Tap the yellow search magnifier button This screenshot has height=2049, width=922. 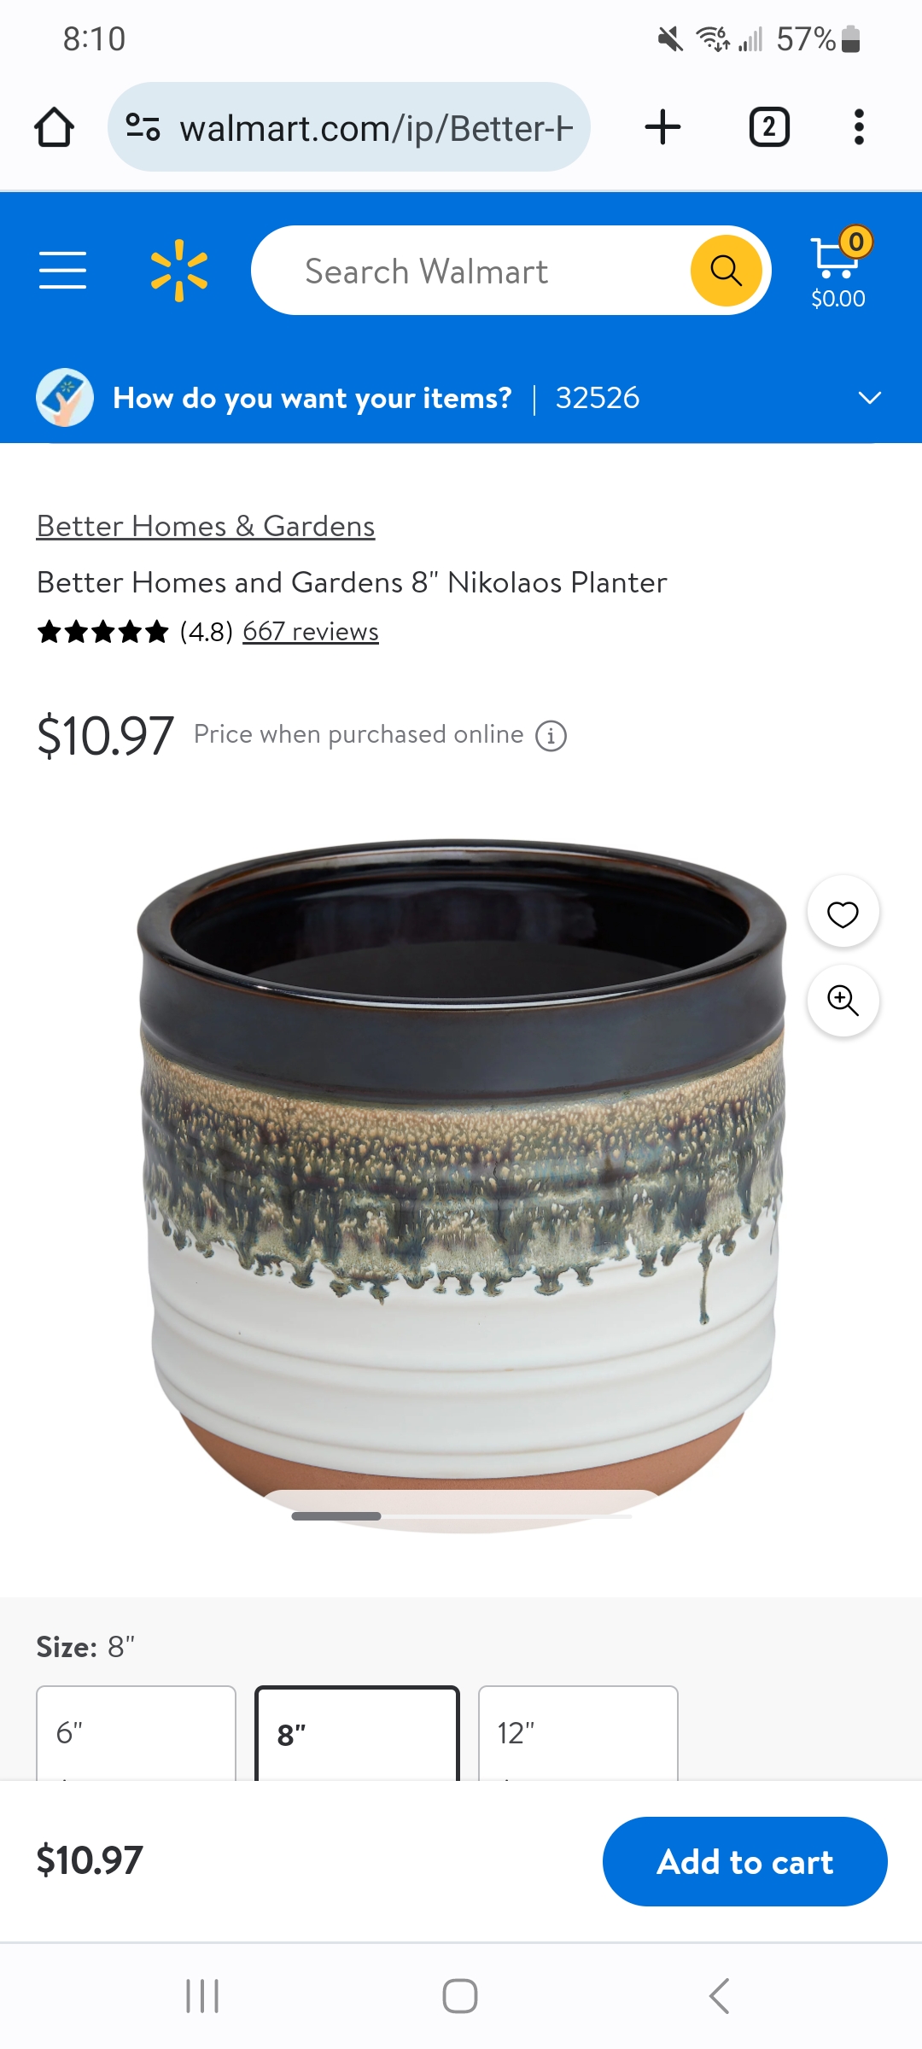tap(726, 271)
